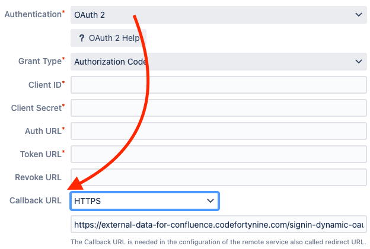Focus the Client ID input field

click(218, 85)
